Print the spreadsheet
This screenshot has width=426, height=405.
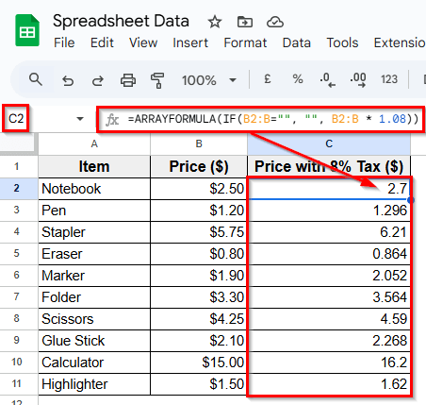tap(128, 80)
